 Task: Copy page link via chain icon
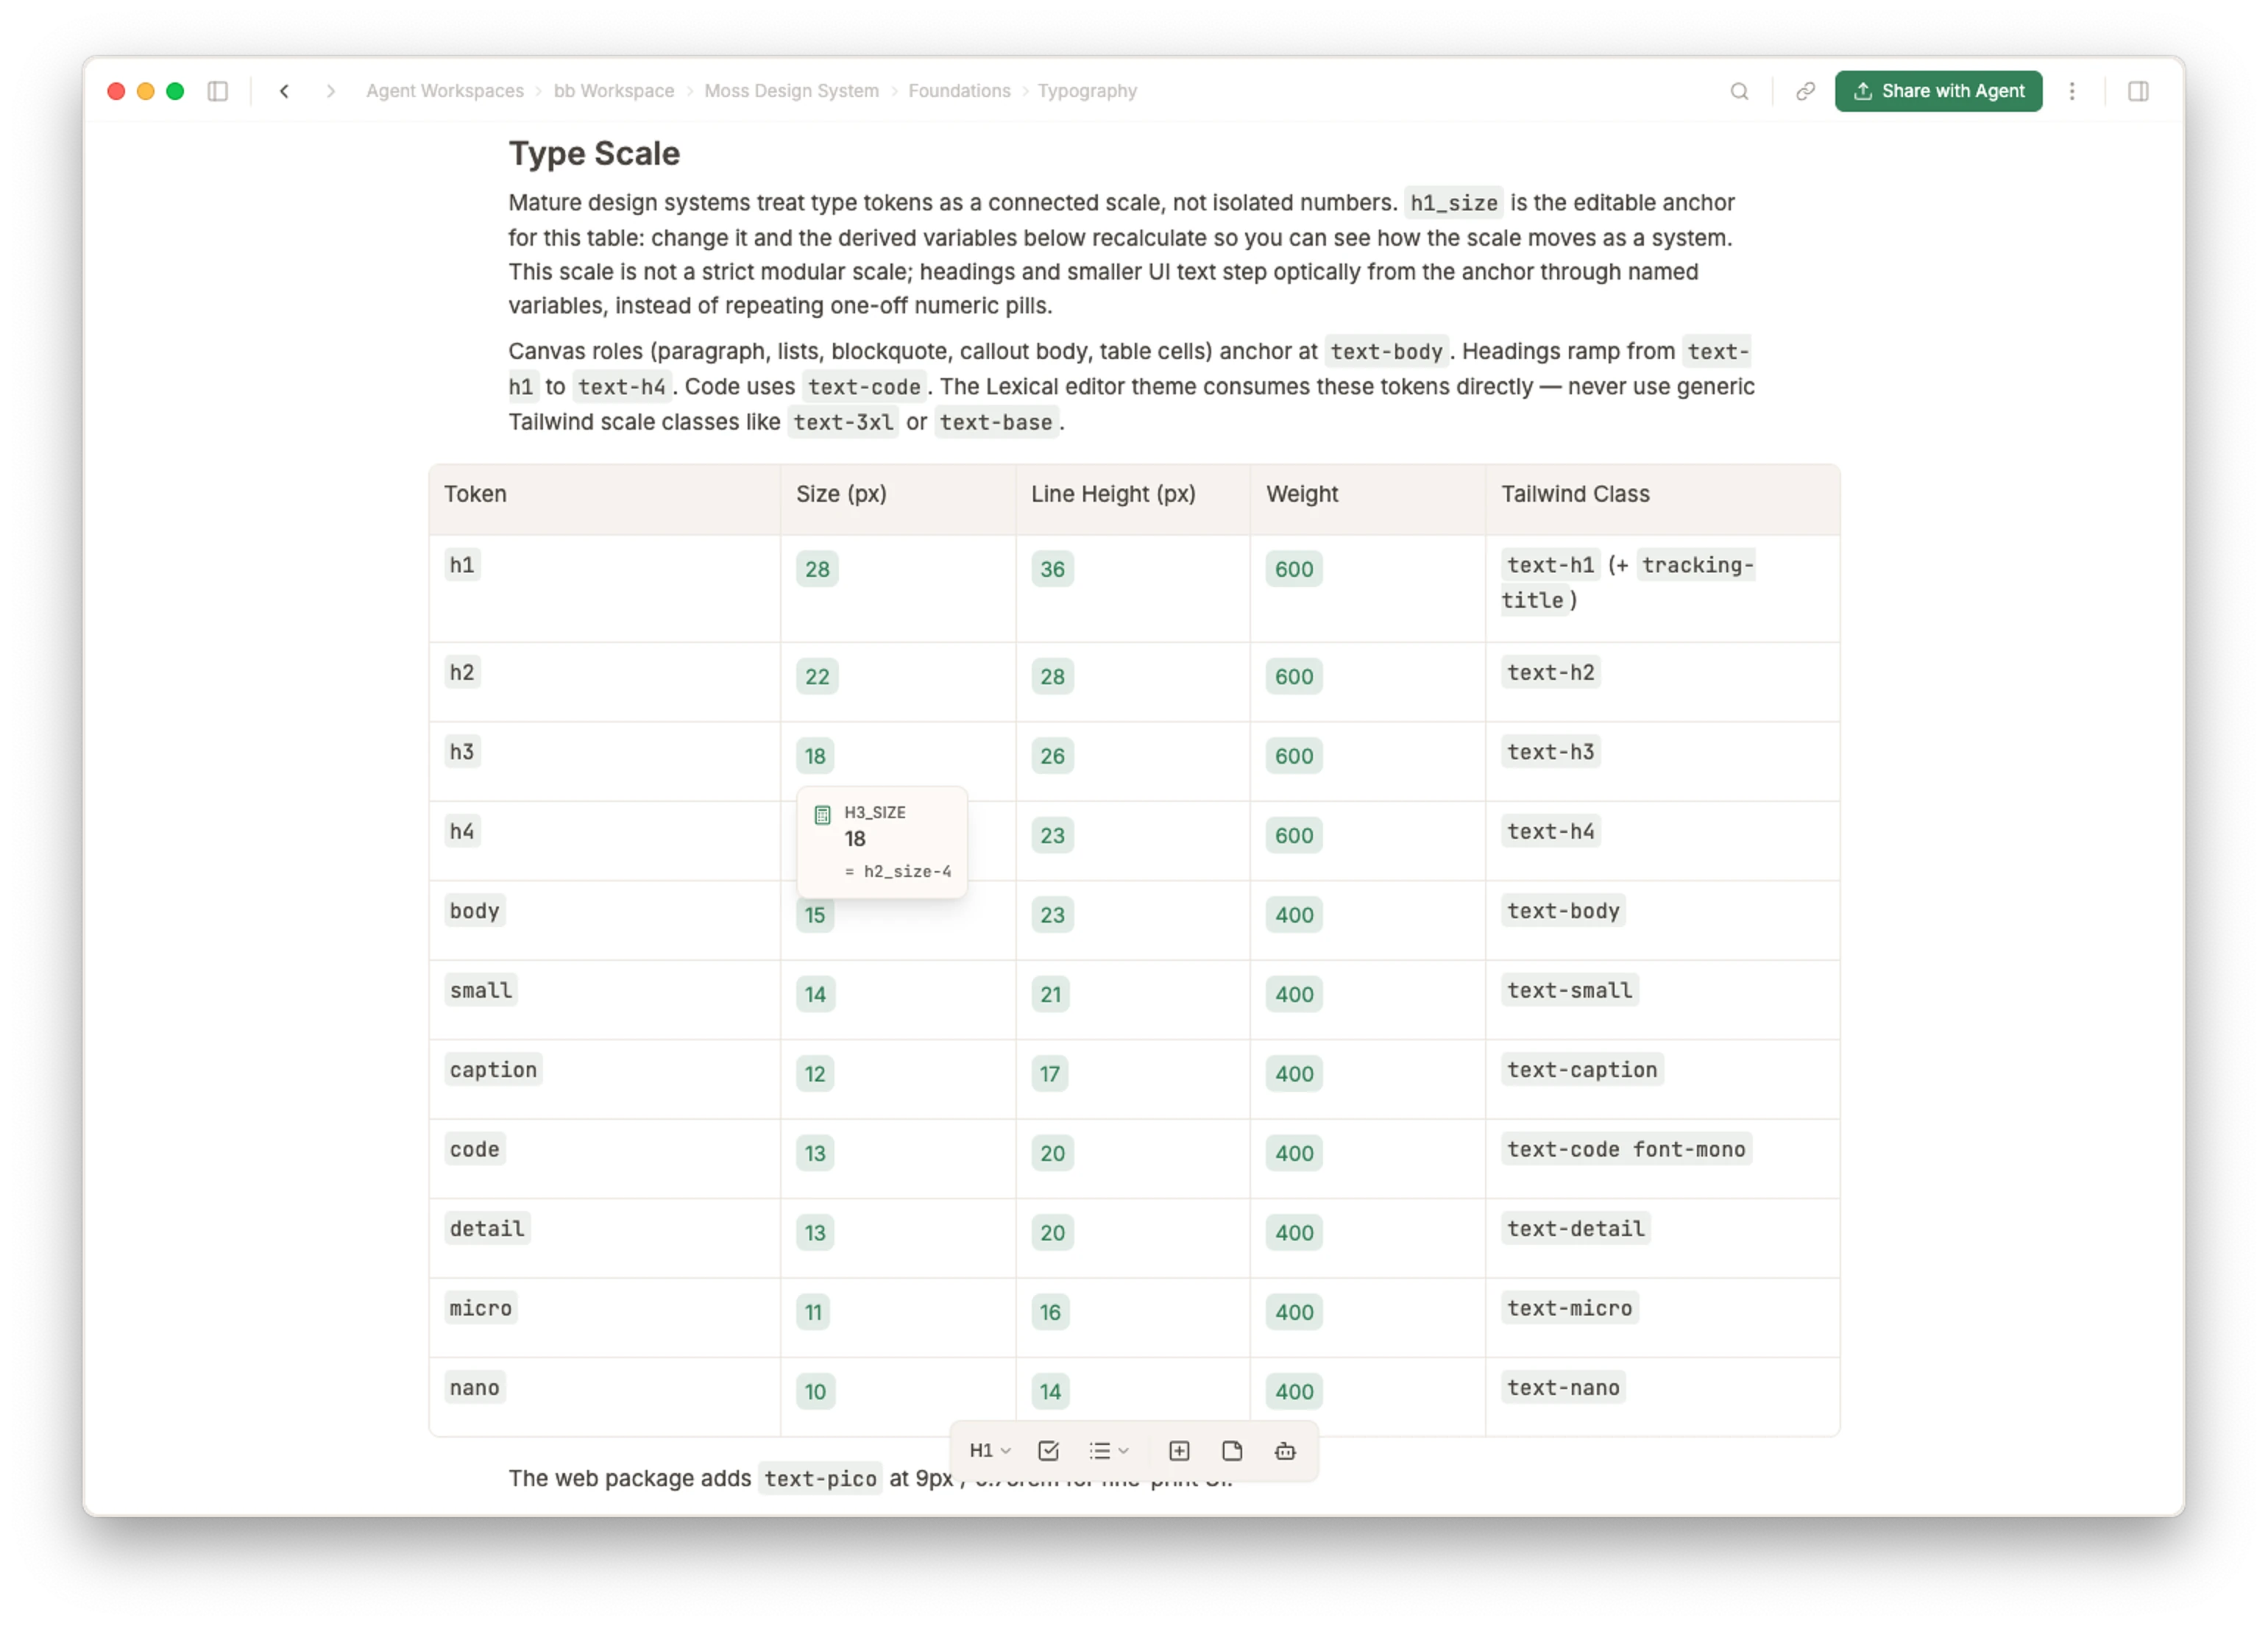pyautogui.click(x=1805, y=91)
